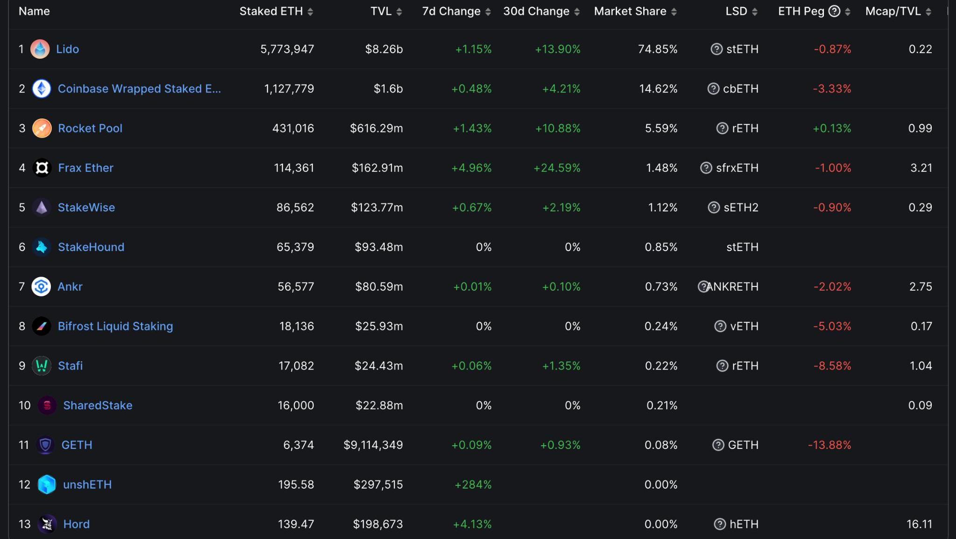
Task: Click the StakeWise pyramid logo
Action: coord(42,208)
